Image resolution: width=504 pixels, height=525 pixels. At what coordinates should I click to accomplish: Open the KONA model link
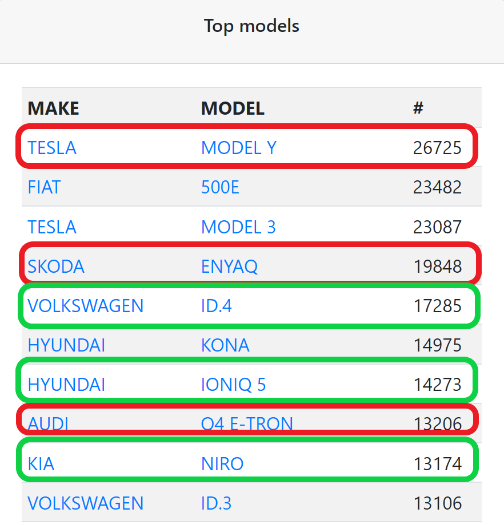[225, 345]
